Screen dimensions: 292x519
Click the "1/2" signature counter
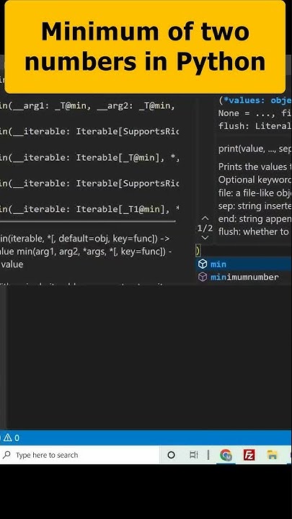point(205,228)
